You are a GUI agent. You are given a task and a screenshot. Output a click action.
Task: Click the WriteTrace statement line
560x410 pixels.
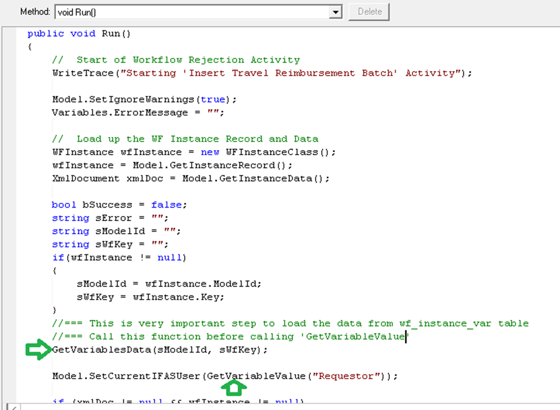(x=262, y=73)
